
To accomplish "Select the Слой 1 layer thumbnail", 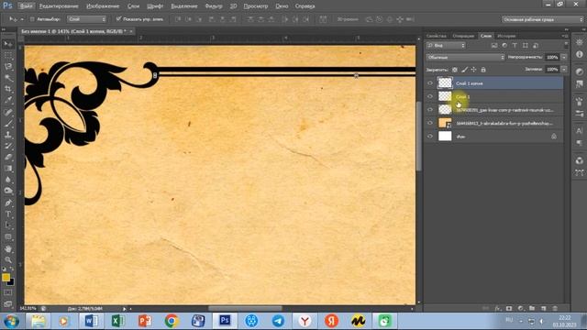I will [445, 96].
